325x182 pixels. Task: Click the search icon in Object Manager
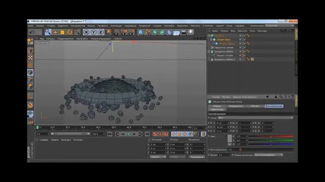pos(281,31)
